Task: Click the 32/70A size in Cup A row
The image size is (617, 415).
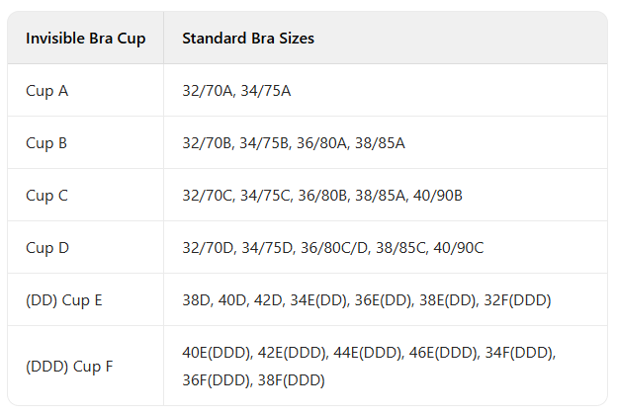Action: click(x=208, y=91)
